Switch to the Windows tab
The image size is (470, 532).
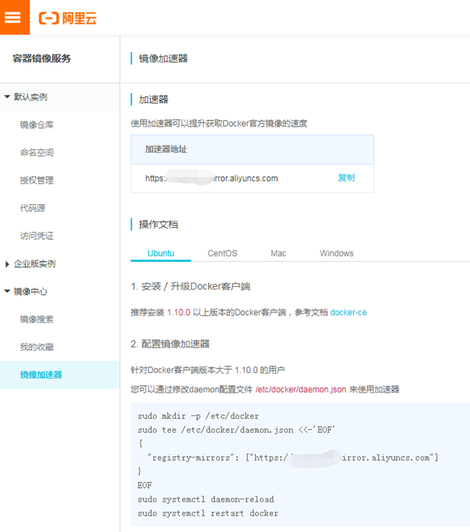pyautogui.click(x=337, y=253)
